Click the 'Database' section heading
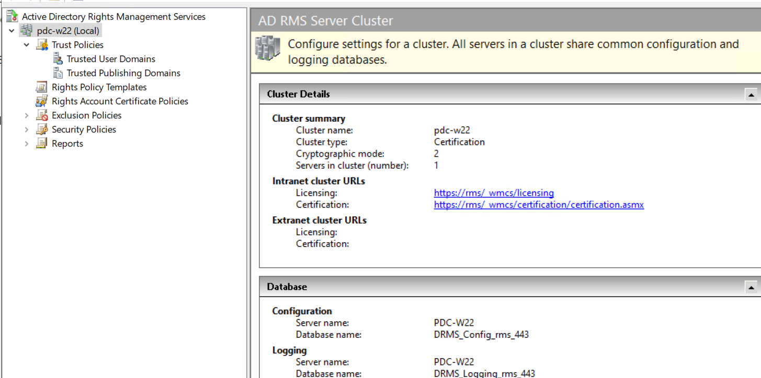Image resolution: width=761 pixels, height=378 pixels. coord(287,287)
